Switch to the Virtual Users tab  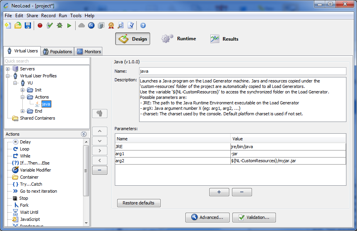pyautogui.click(x=22, y=51)
